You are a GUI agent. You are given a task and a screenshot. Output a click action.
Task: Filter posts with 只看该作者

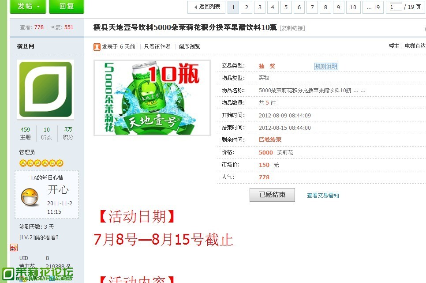coord(157,47)
